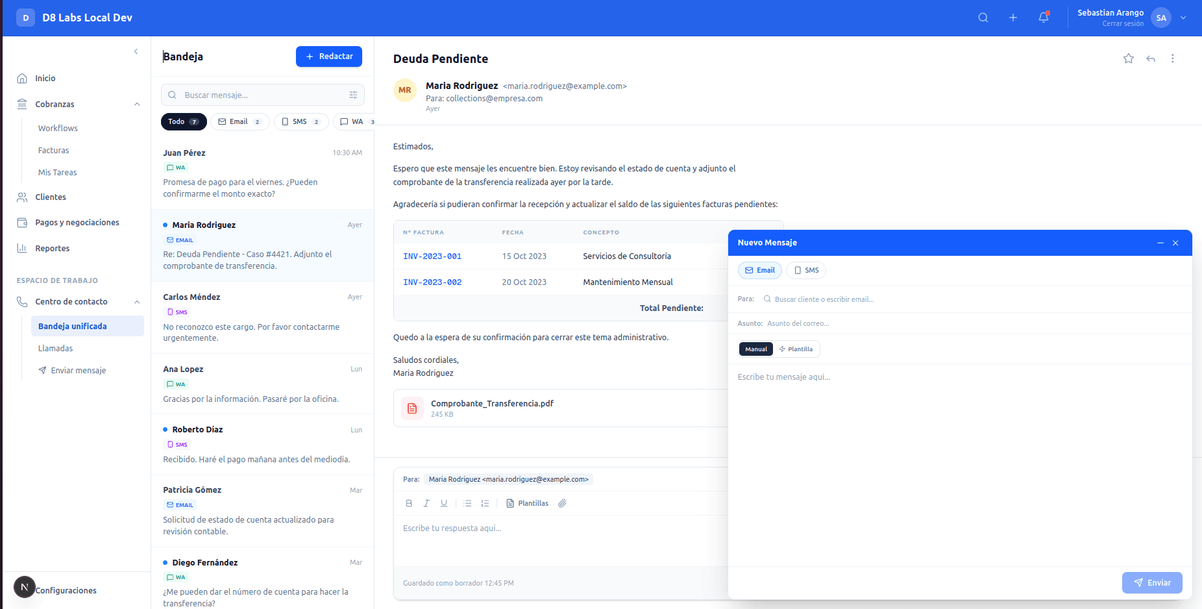Switch Nuevo Mensaje to SMS channel

[806, 270]
